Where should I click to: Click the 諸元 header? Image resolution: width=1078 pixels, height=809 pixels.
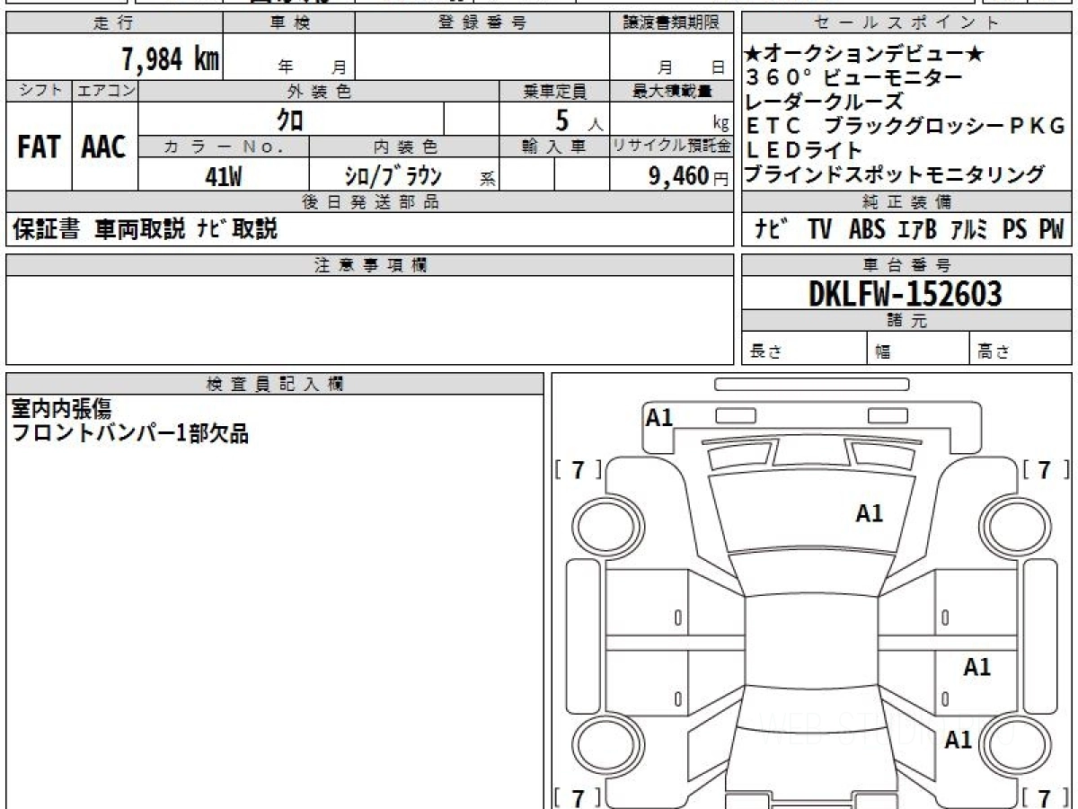[x=906, y=321]
